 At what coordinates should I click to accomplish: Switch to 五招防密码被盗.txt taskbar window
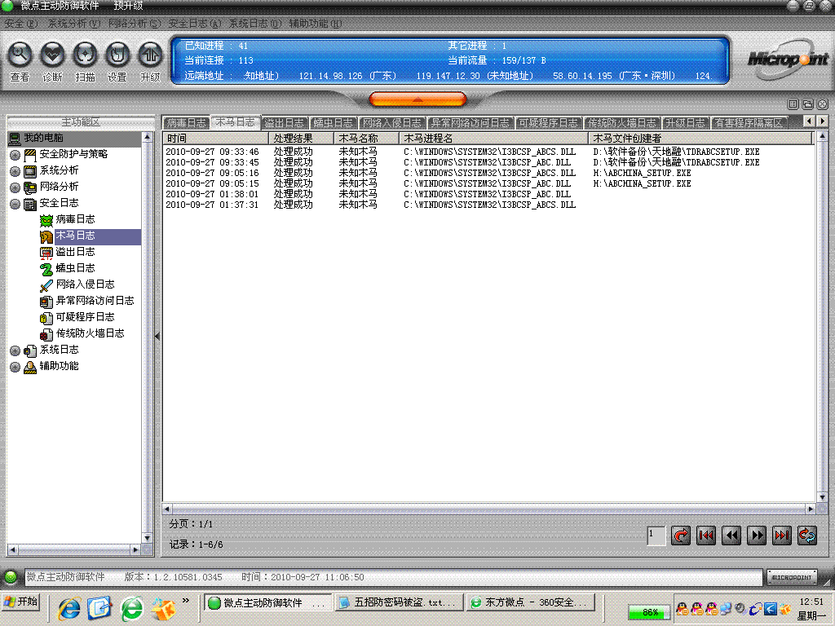click(399, 602)
